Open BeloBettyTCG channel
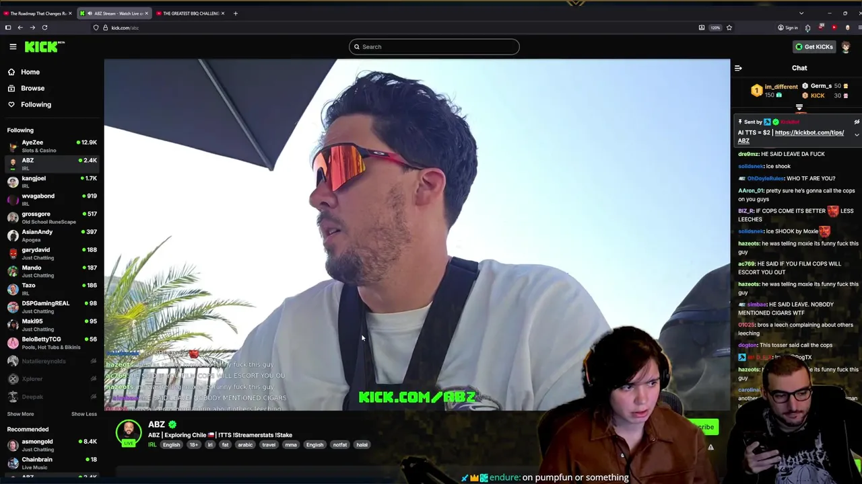The width and height of the screenshot is (862, 484). [52, 342]
